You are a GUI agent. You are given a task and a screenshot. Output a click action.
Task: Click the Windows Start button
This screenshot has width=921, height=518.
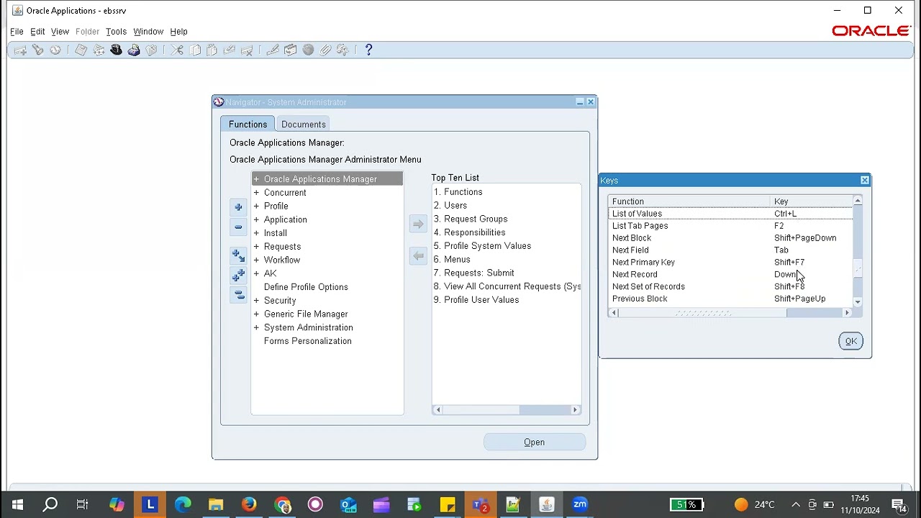[17, 504]
